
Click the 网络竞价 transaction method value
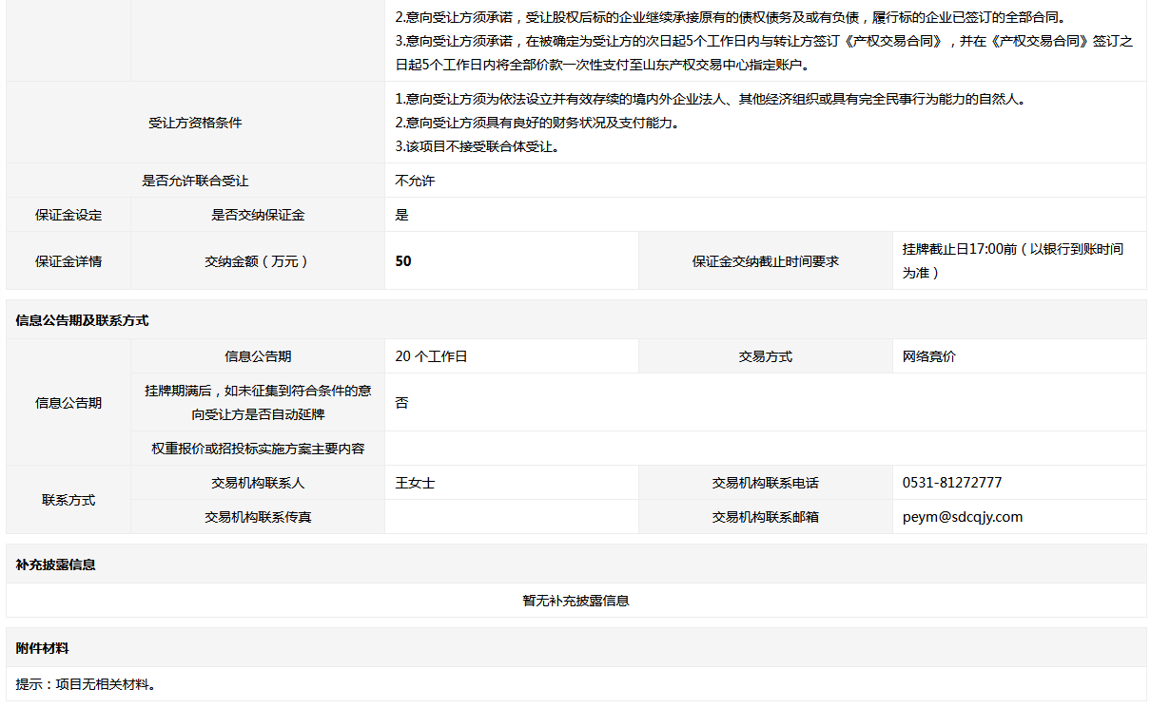pyautogui.click(x=928, y=356)
